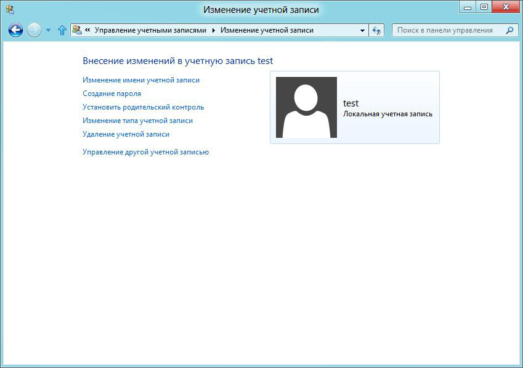Open Удаление учетной записи
Viewport: 523px width, 368px height.
(x=126, y=134)
